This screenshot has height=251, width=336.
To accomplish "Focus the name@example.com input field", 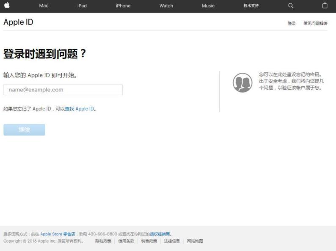I will tap(63, 90).
